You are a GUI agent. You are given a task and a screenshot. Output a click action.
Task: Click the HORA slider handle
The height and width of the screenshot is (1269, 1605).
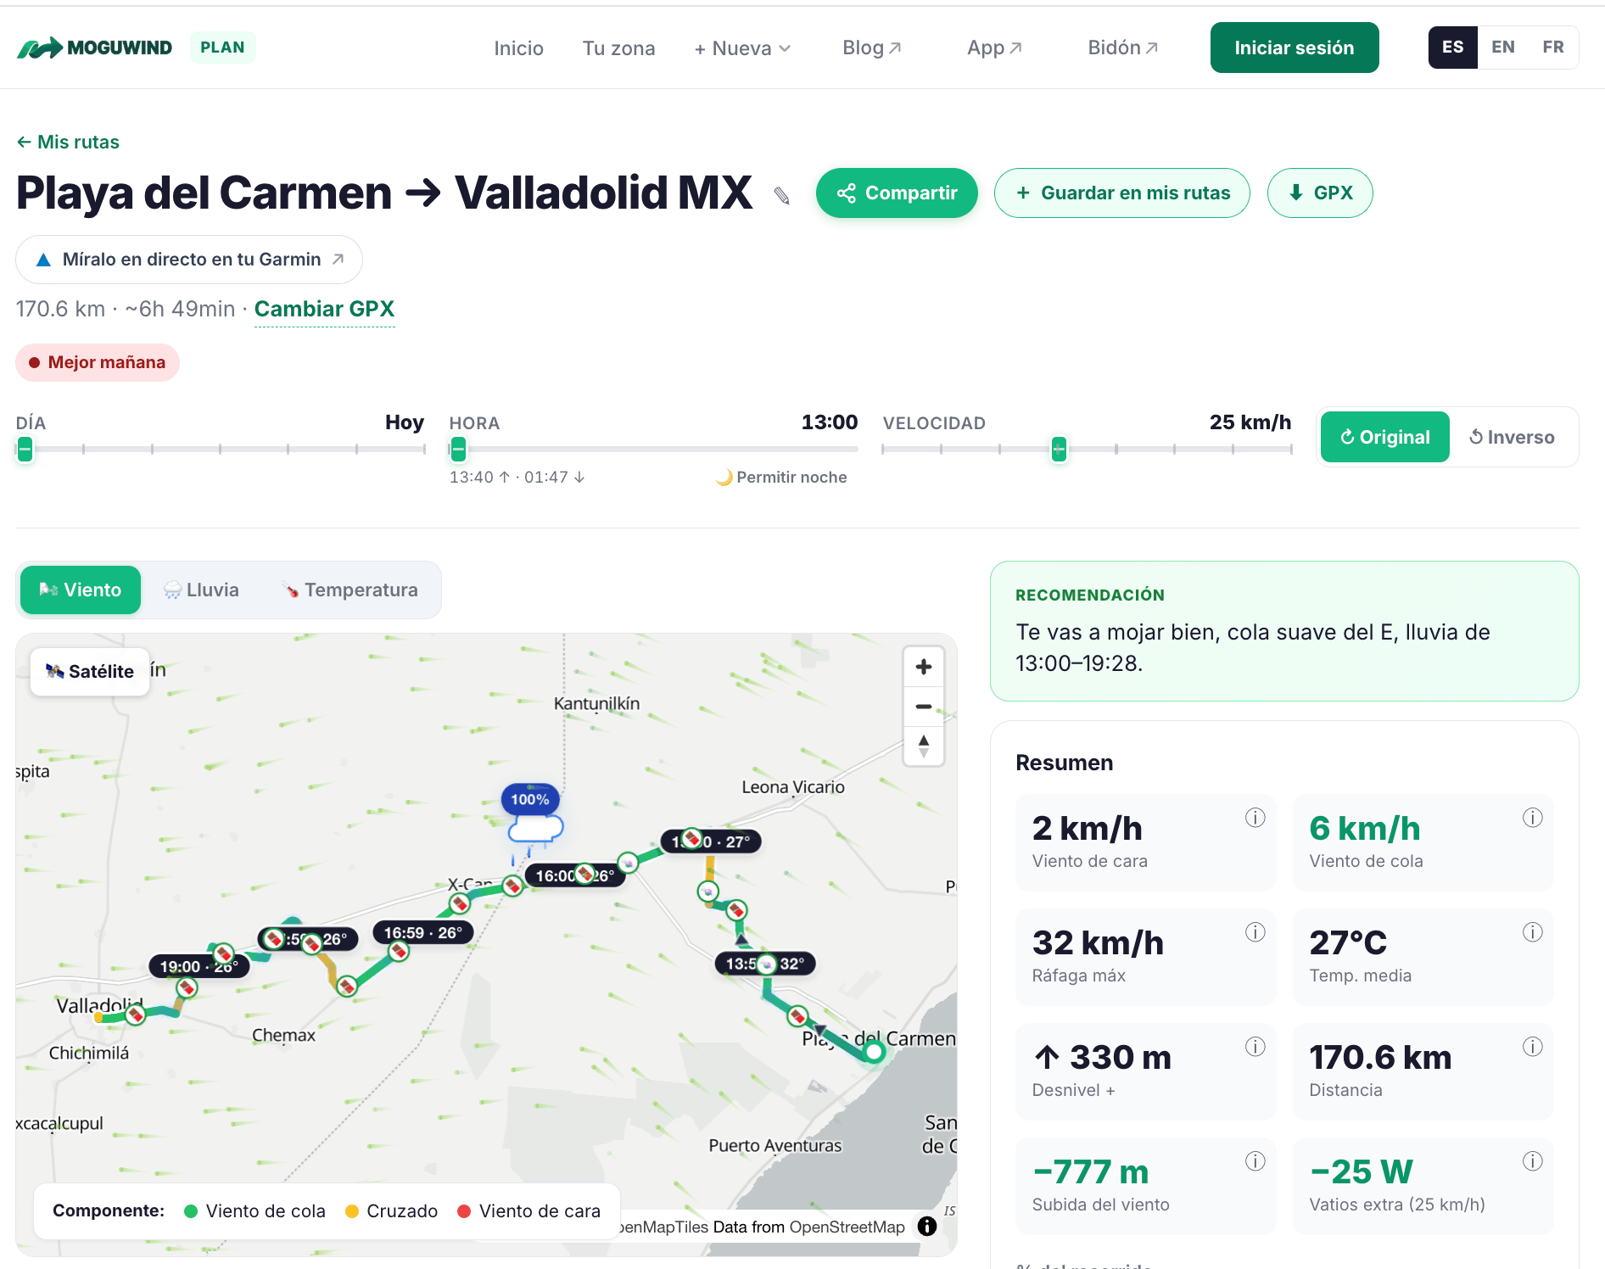(x=458, y=449)
